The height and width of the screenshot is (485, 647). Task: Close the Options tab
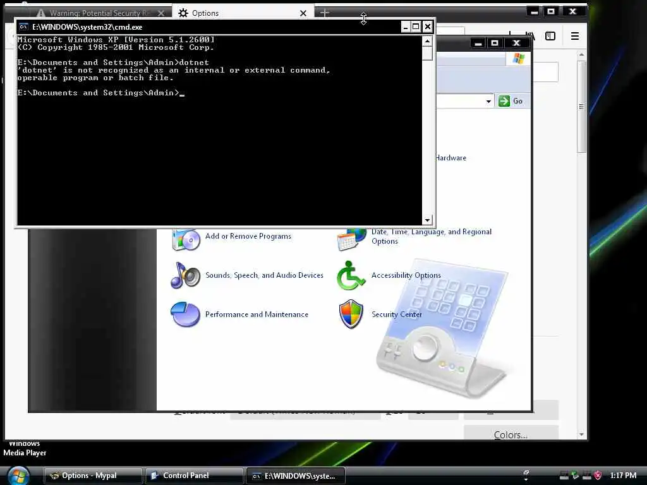click(303, 13)
